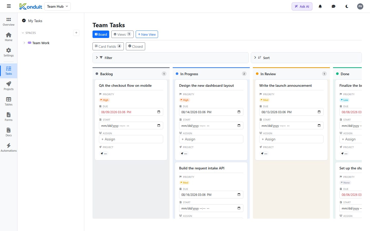370x231 pixels.
Task: Change Med priority on Build intake API card
Action: [184, 183]
